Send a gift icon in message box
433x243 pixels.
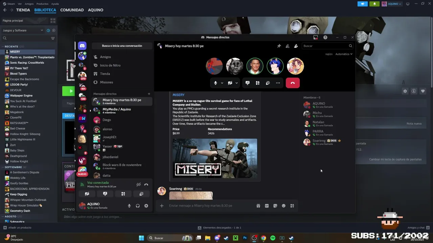tap(258, 206)
